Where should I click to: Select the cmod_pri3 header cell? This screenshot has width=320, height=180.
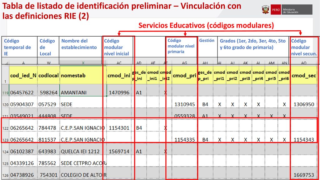click(x=245, y=75)
